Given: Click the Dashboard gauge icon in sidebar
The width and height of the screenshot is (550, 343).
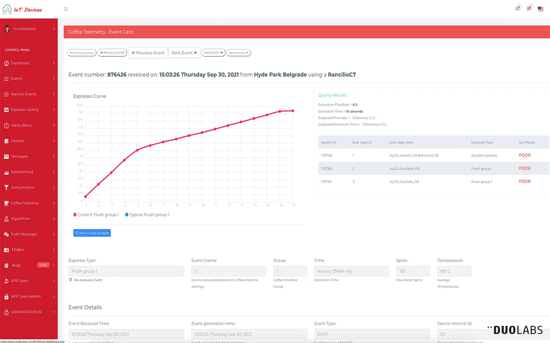Looking at the screenshot, I should [x=6, y=63].
